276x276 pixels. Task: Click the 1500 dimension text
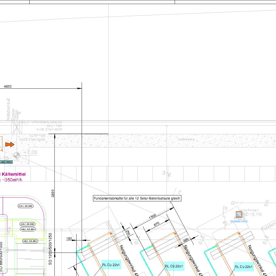[153, 217]
